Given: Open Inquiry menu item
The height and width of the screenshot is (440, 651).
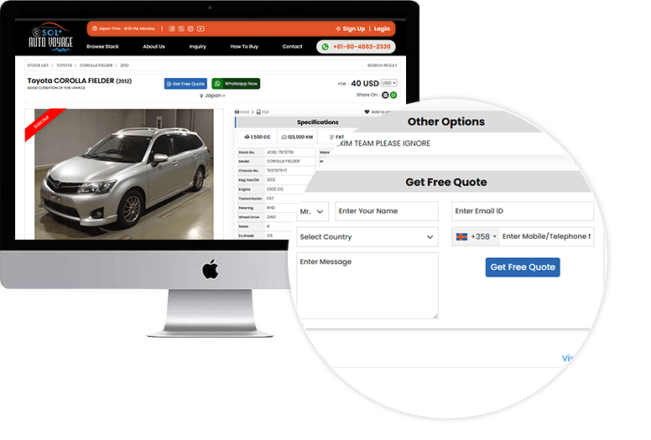Looking at the screenshot, I should (198, 46).
